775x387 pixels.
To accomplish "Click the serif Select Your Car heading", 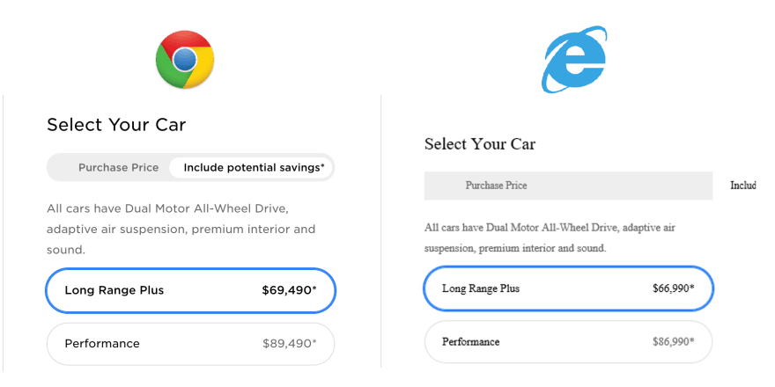I will tap(480, 144).
